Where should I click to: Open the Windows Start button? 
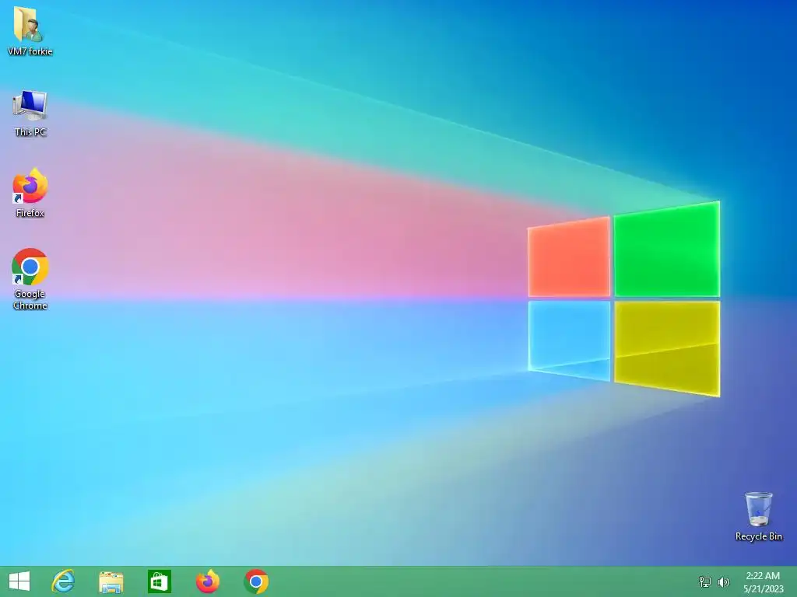coord(19,581)
